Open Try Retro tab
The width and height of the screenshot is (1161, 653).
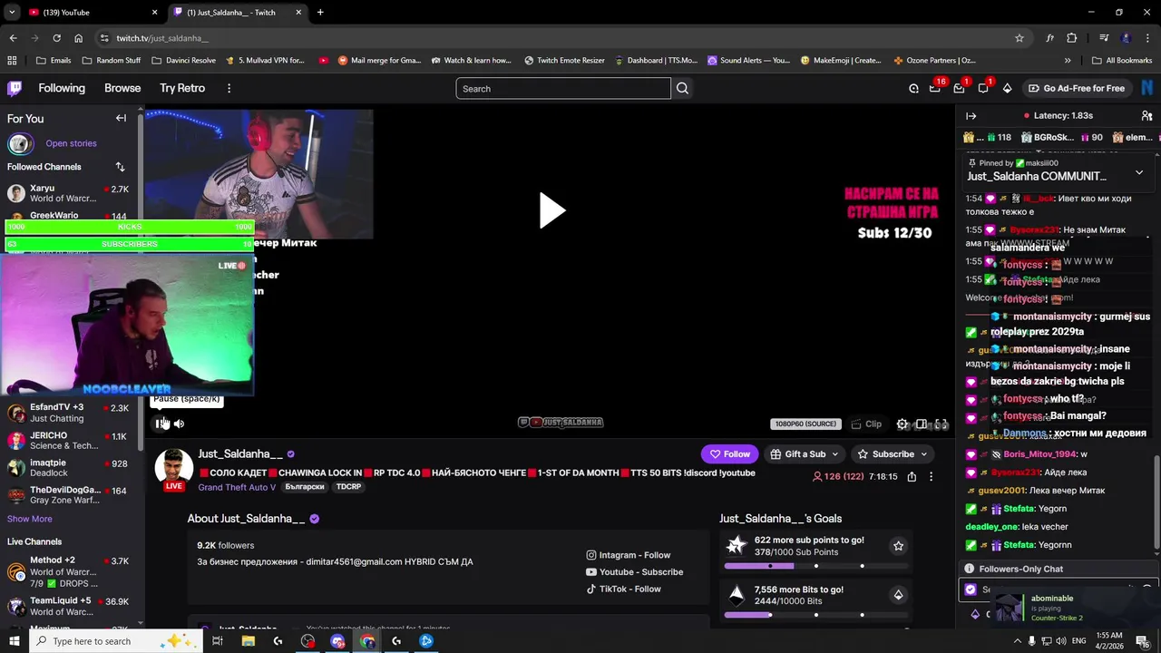[x=182, y=88]
